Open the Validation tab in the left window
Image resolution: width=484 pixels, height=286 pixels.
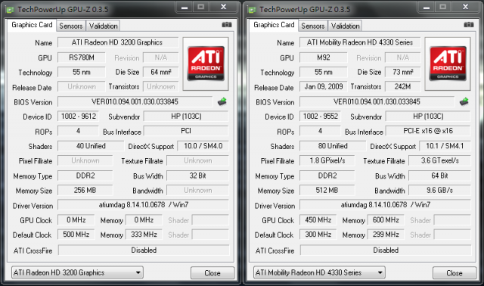pos(103,26)
